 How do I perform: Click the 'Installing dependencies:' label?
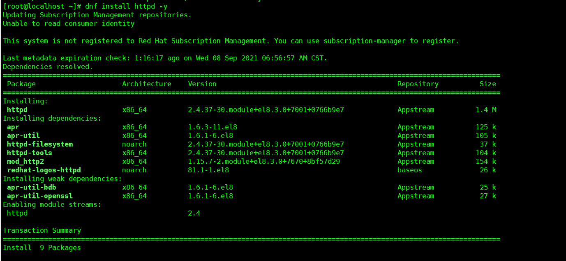coord(52,119)
